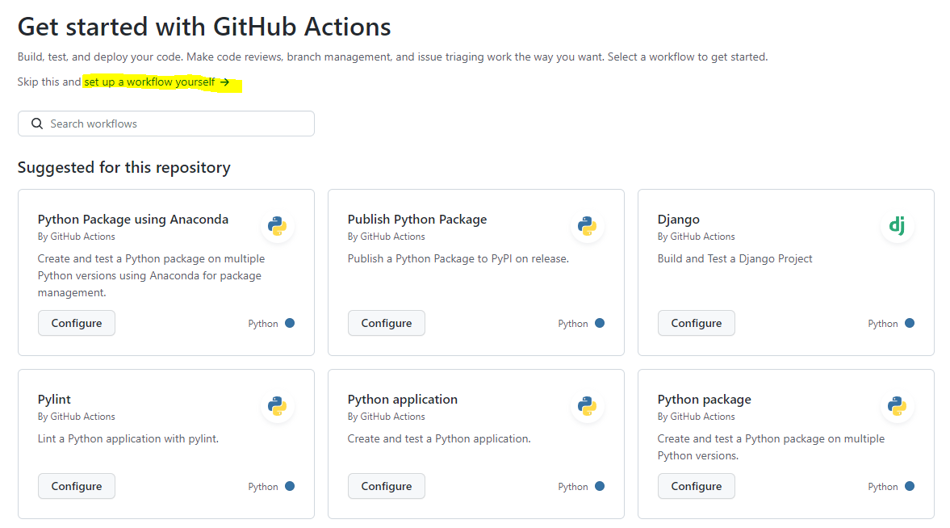Focus the Search workflows input field
The height and width of the screenshot is (528, 950).
point(166,124)
